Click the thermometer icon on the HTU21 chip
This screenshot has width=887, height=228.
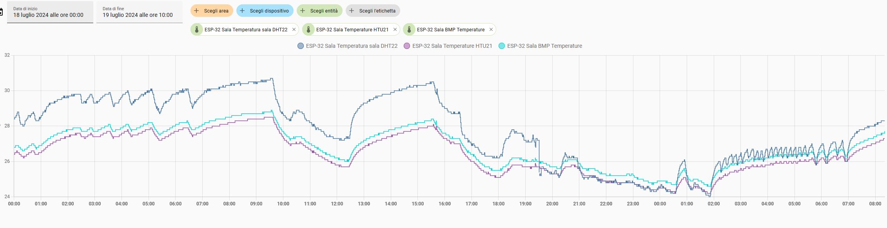308,29
